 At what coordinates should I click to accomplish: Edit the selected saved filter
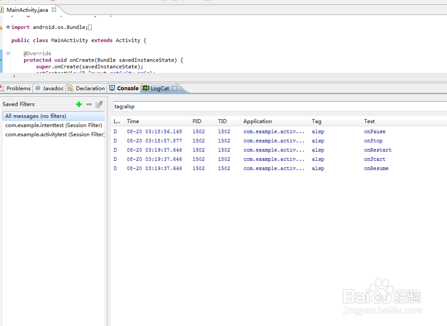[99, 104]
